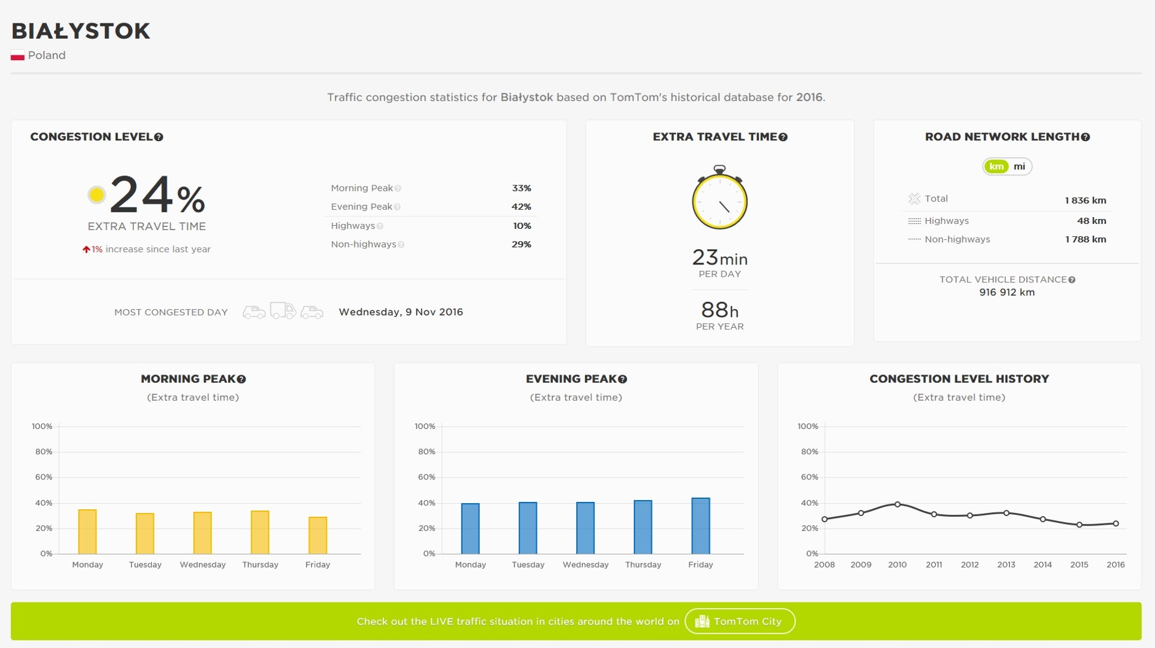Image resolution: width=1155 pixels, height=648 pixels.
Task: Open the TomTom City live traffic button
Action: point(740,621)
